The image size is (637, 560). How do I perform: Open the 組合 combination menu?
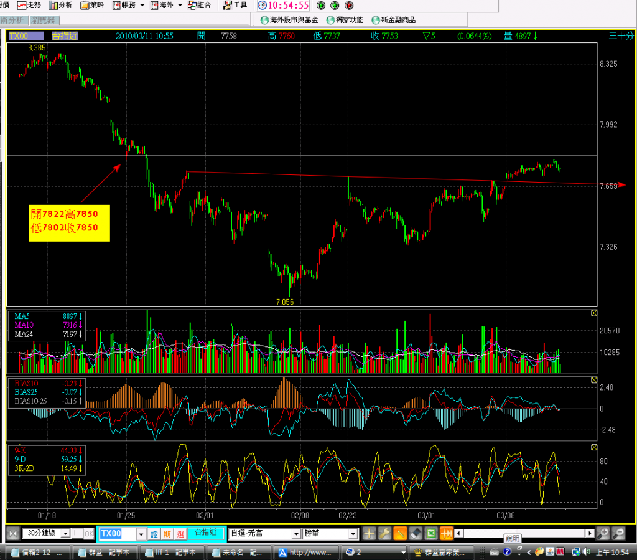coord(200,5)
